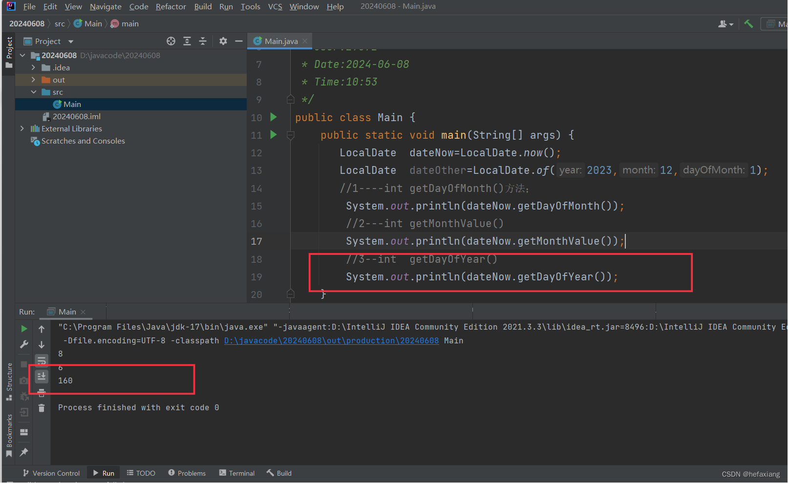
Task: Open the classpath production folder link
Action: pyautogui.click(x=331, y=340)
